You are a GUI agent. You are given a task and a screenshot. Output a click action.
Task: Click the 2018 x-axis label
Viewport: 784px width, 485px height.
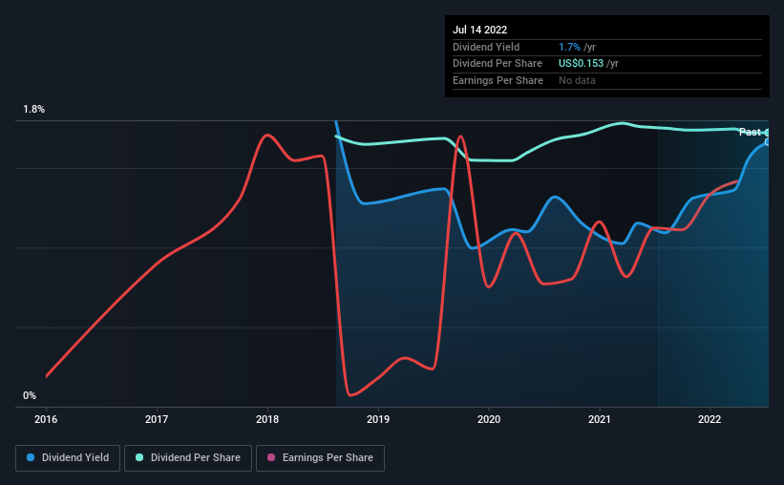(x=267, y=419)
